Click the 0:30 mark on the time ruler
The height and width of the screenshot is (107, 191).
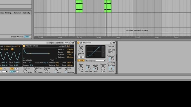pos(79,38)
